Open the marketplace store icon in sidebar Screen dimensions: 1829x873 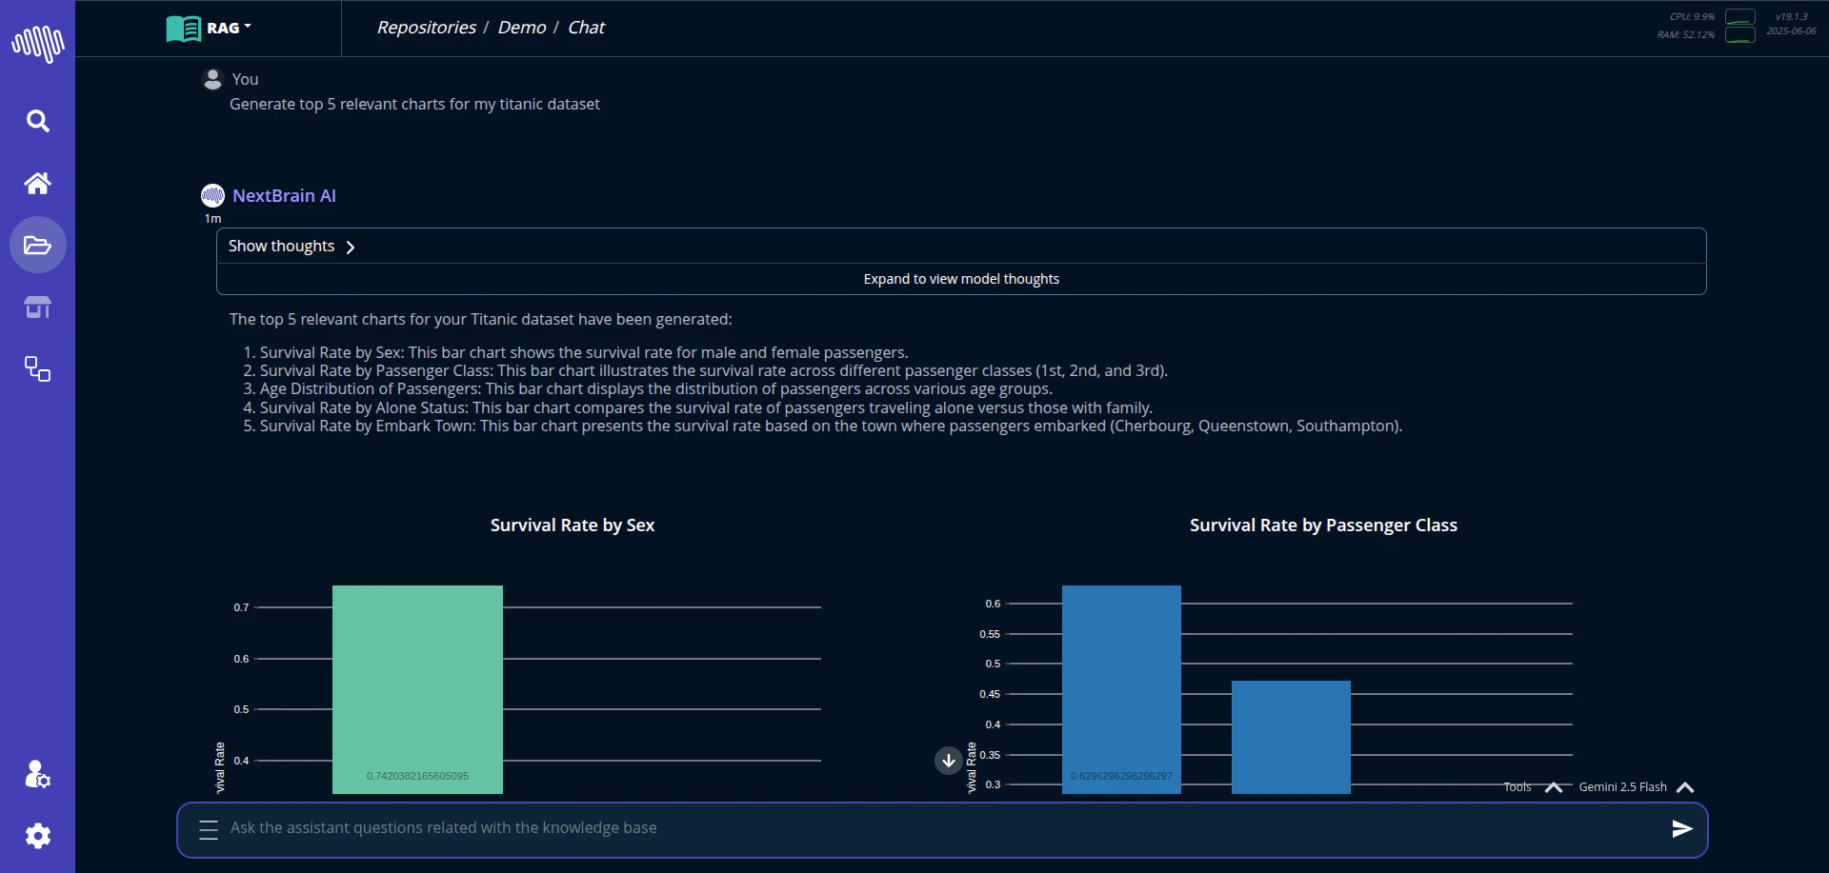coord(38,307)
